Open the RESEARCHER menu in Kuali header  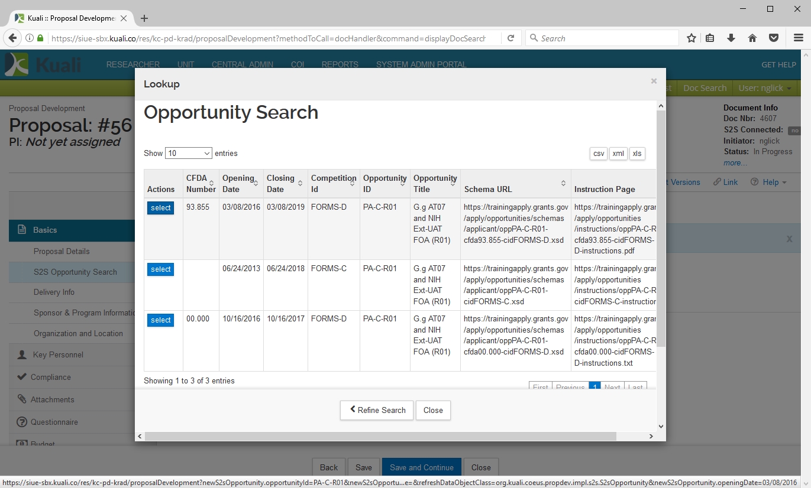click(133, 64)
